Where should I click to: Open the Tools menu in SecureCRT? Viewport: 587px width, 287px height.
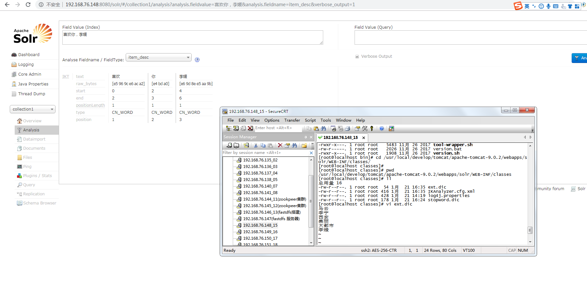tap(325, 120)
